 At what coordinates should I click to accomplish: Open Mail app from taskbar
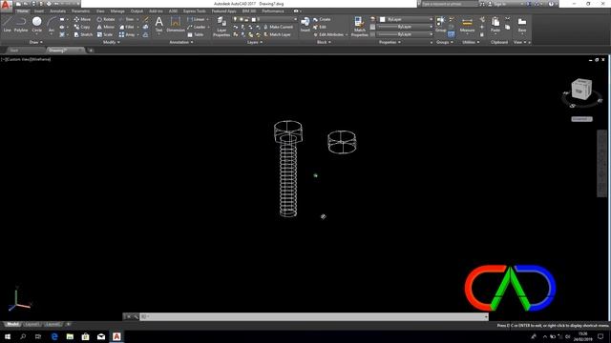click(101, 336)
